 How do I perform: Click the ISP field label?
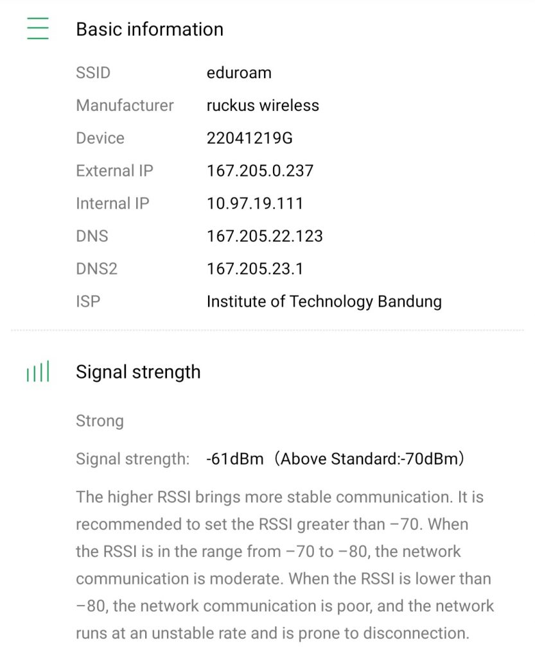click(88, 302)
